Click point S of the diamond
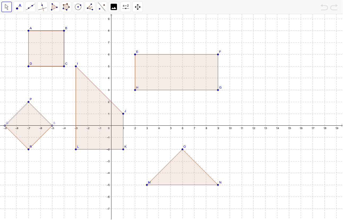 click(52, 126)
